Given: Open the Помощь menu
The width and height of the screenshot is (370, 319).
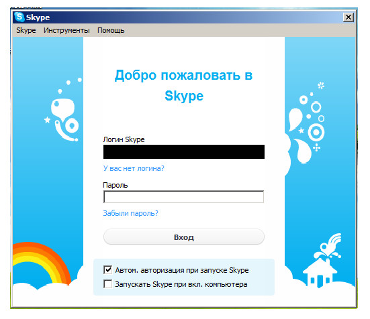Looking at the screenshot, I should tap(111, 30).
